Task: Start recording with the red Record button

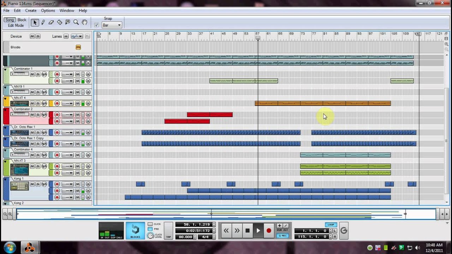Action: coord(269,230)
